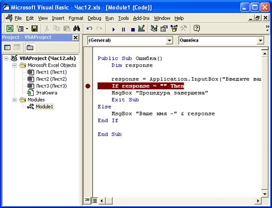Collapse the Modules folder node
This screenshot has height=208, width=272.
14,100
